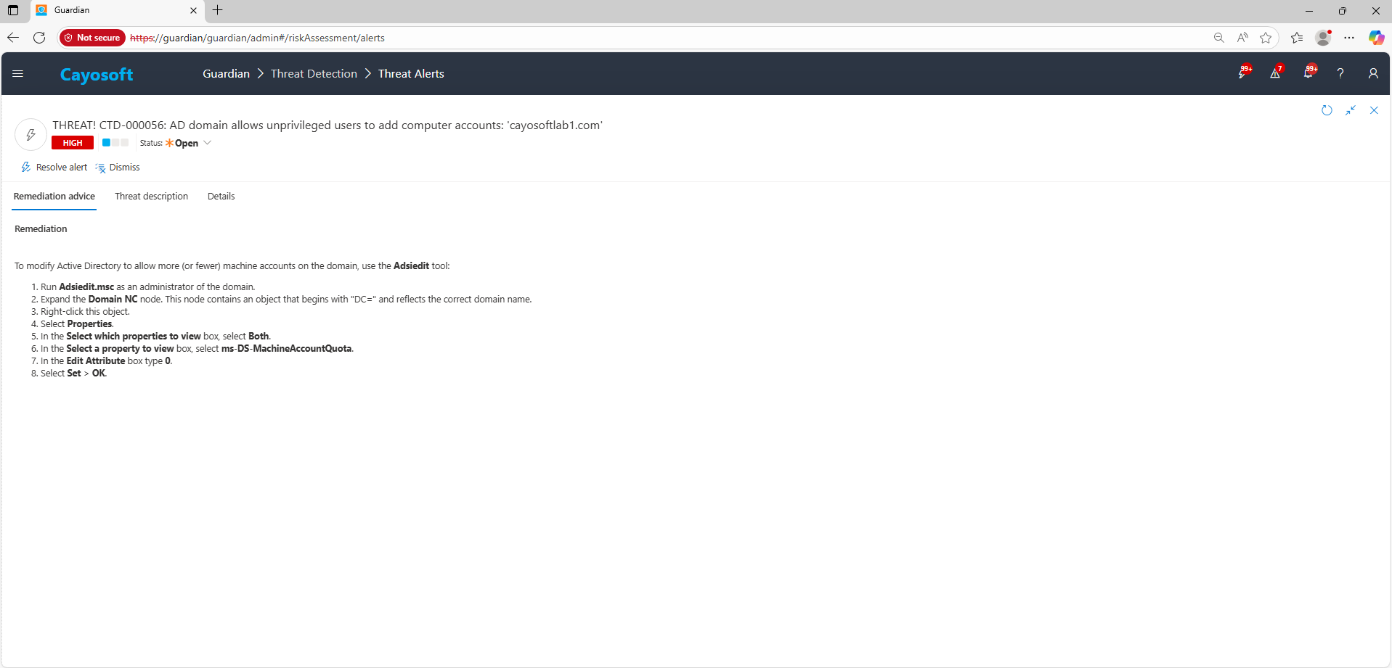Click the Resolve alert button

coord(54,168)
